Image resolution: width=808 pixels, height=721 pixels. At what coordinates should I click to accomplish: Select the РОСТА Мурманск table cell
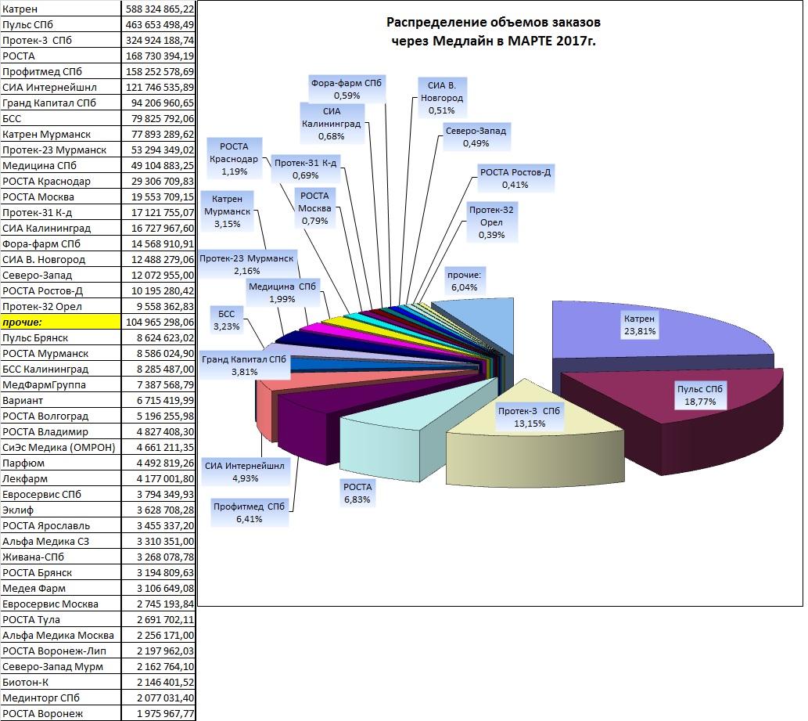60,353
